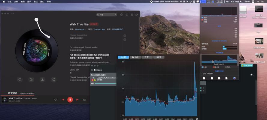The height and width of the screenshot is (120, 267).
Task: Like the track in the bottom player bar
Action: pos(56,100)
